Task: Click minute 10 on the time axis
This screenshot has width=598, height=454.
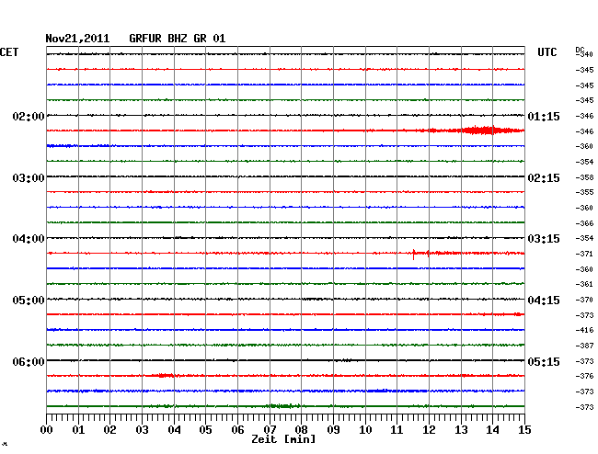Action: [x=365, y=430]
